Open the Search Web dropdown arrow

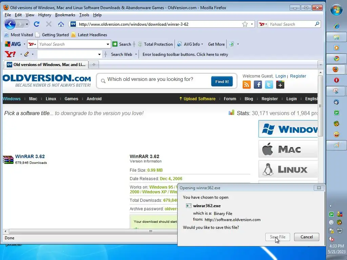click(x=136, y=55)
